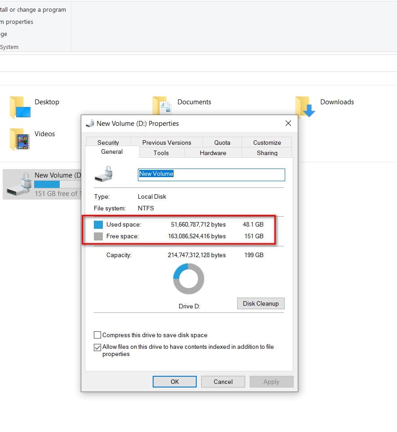
Task: Click the New Volume name text field
Action: click(211, 175)
